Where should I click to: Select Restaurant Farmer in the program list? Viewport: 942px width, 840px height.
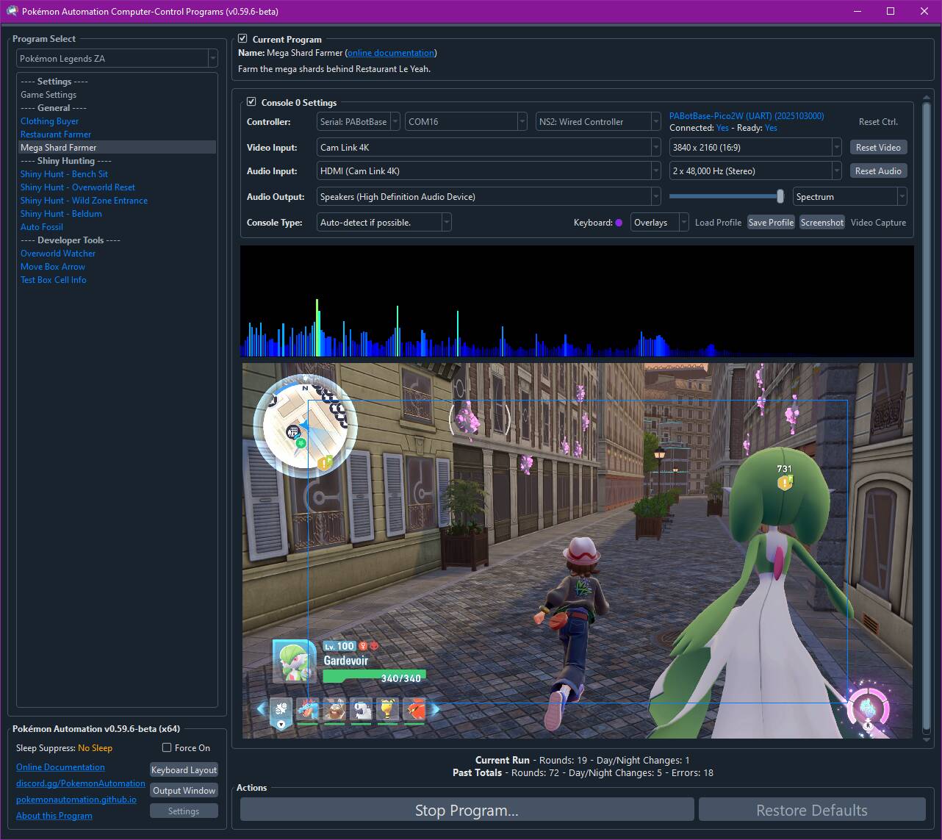pyautogui.click(x=56, y=134)
